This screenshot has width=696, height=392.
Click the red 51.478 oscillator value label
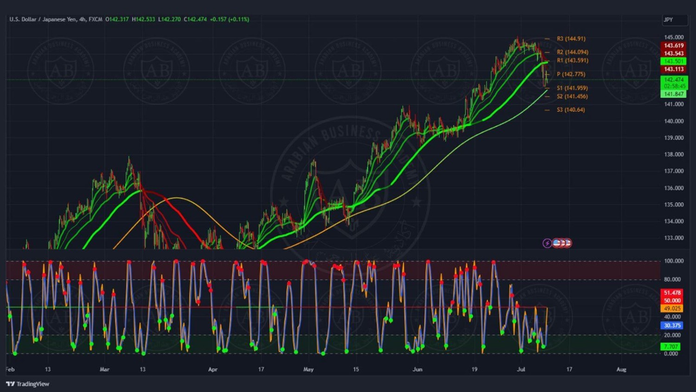[672, 293]
